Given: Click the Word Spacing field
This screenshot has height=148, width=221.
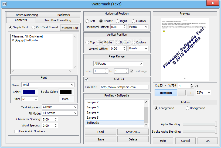Looking at the screenshot, I should (x=48, y=125).
